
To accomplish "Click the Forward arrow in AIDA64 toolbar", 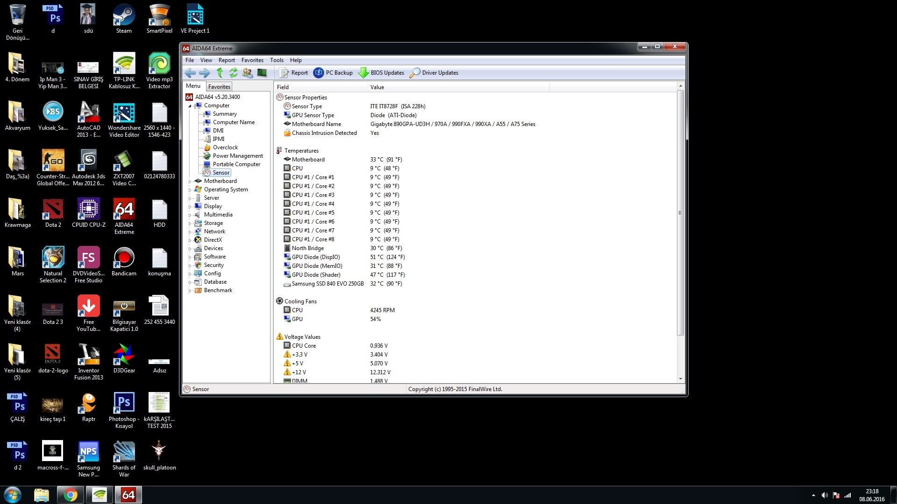I will click(204, 73).
